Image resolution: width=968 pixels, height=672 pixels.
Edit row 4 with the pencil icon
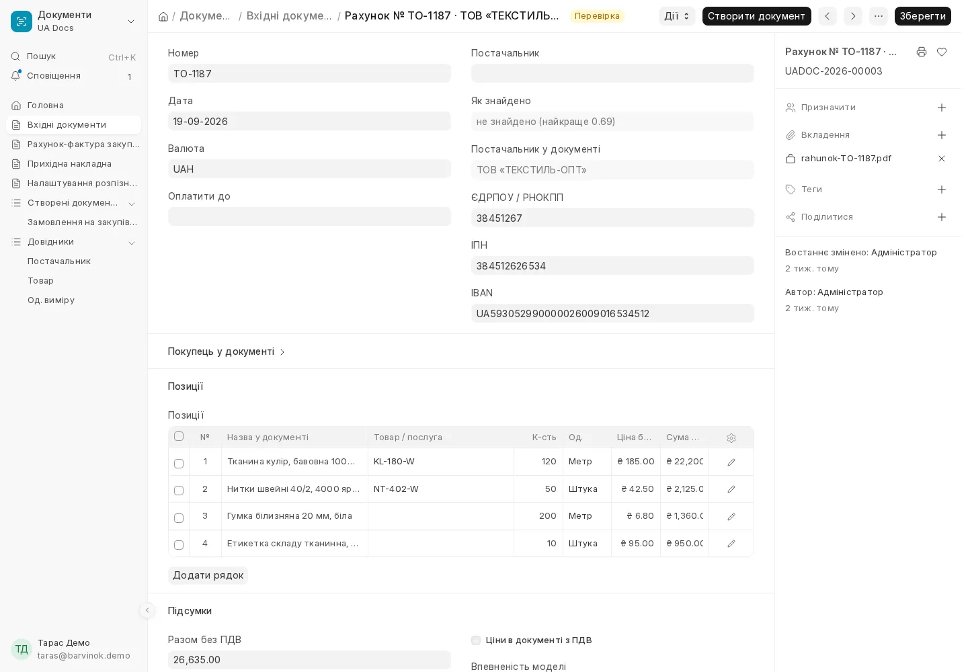tap(731, 544)
